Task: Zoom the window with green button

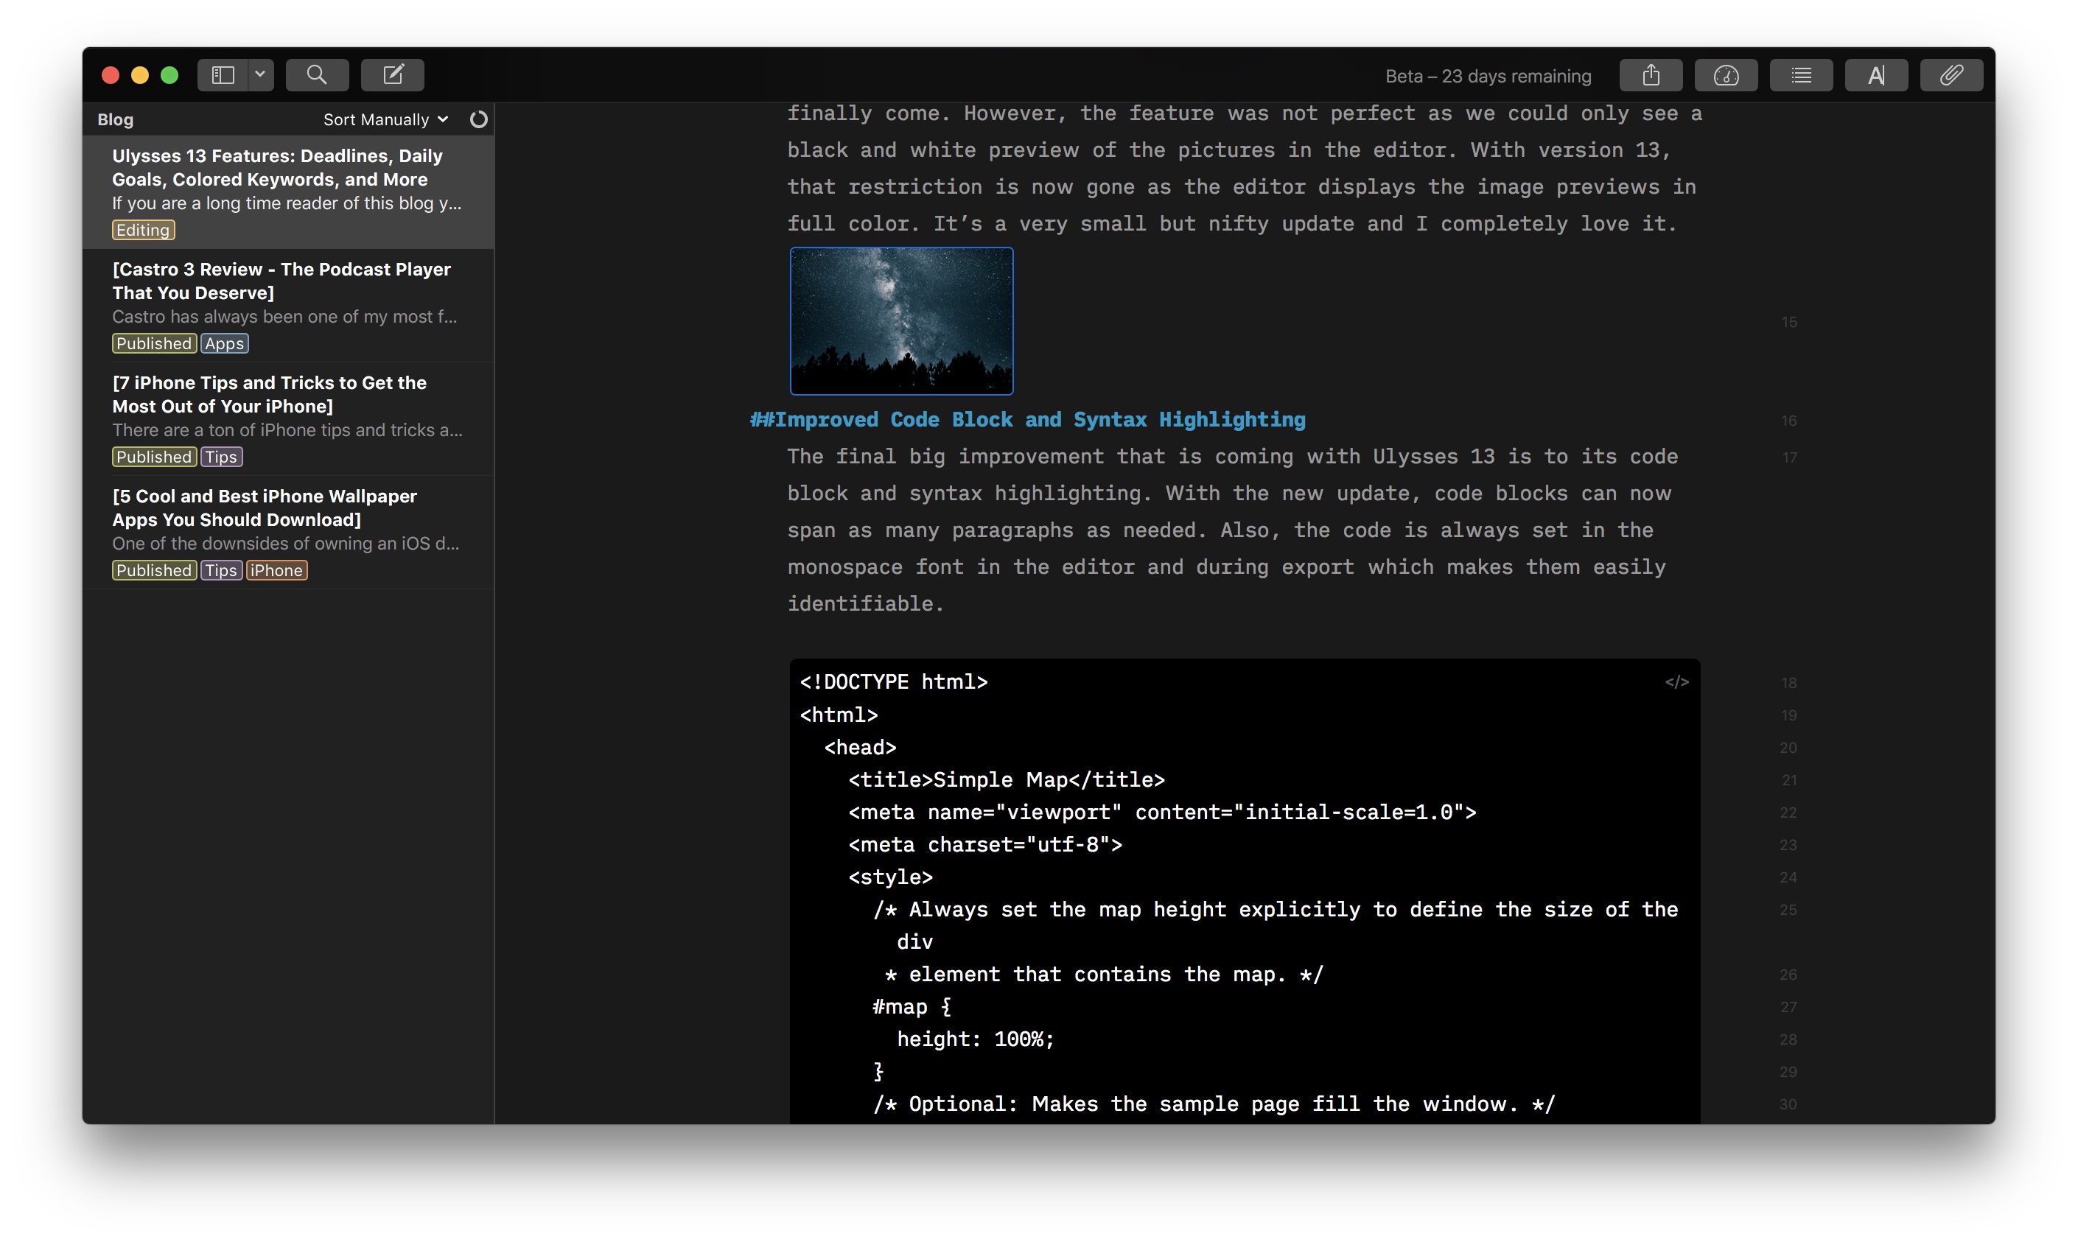Action: [169, 75]
